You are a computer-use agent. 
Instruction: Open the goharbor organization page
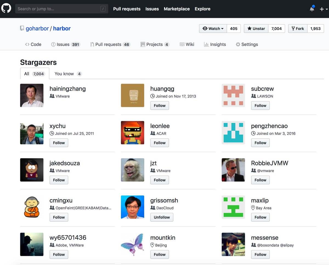[x=37, y=28]
